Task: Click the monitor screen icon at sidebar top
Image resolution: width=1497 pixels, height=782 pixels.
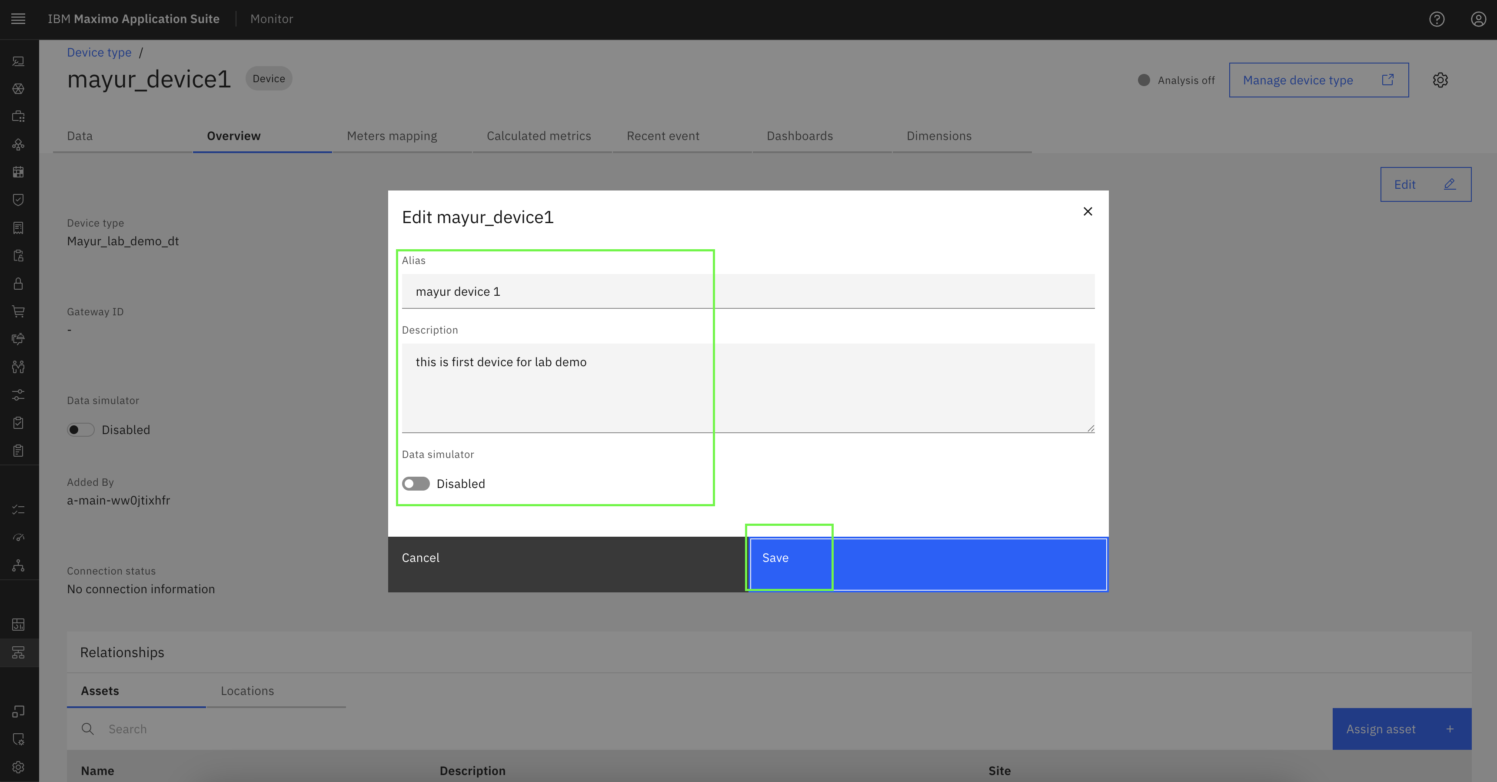Action: [19, 60]
